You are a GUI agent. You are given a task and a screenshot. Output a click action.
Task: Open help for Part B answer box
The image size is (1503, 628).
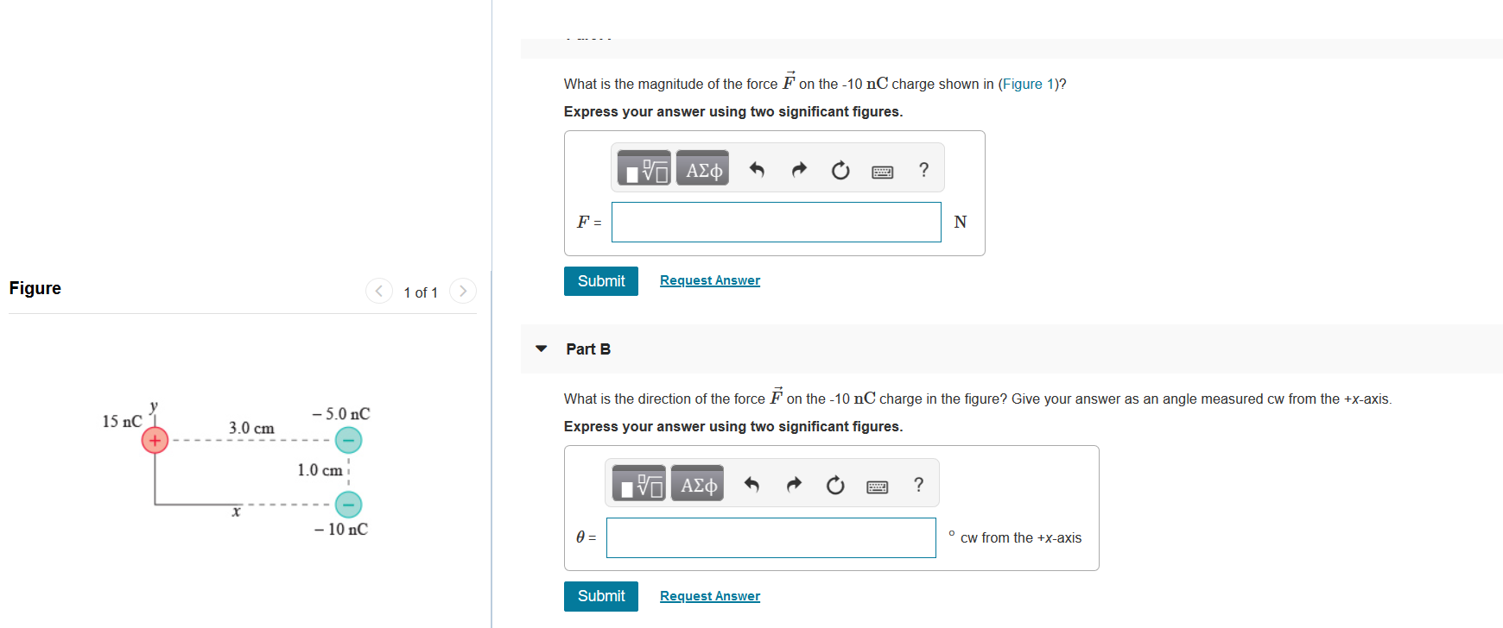tap(918, 485)
